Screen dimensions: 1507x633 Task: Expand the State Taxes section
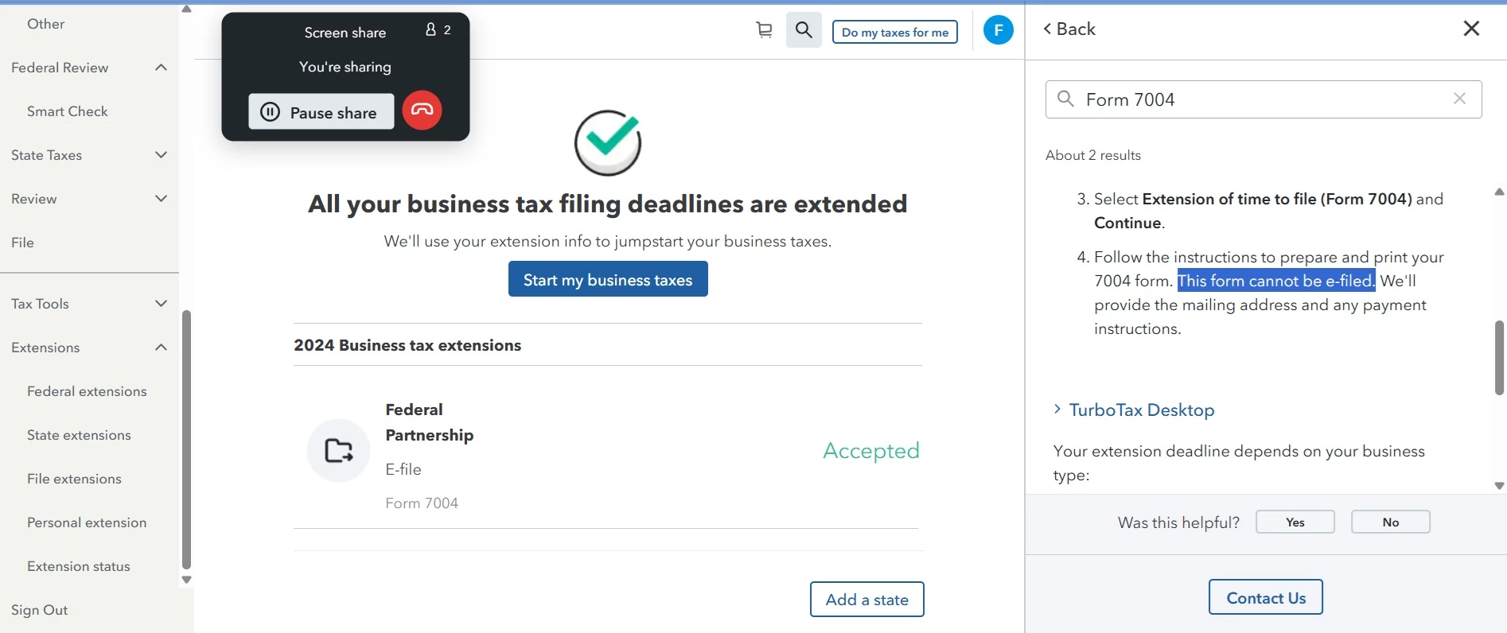pos(161,155)
